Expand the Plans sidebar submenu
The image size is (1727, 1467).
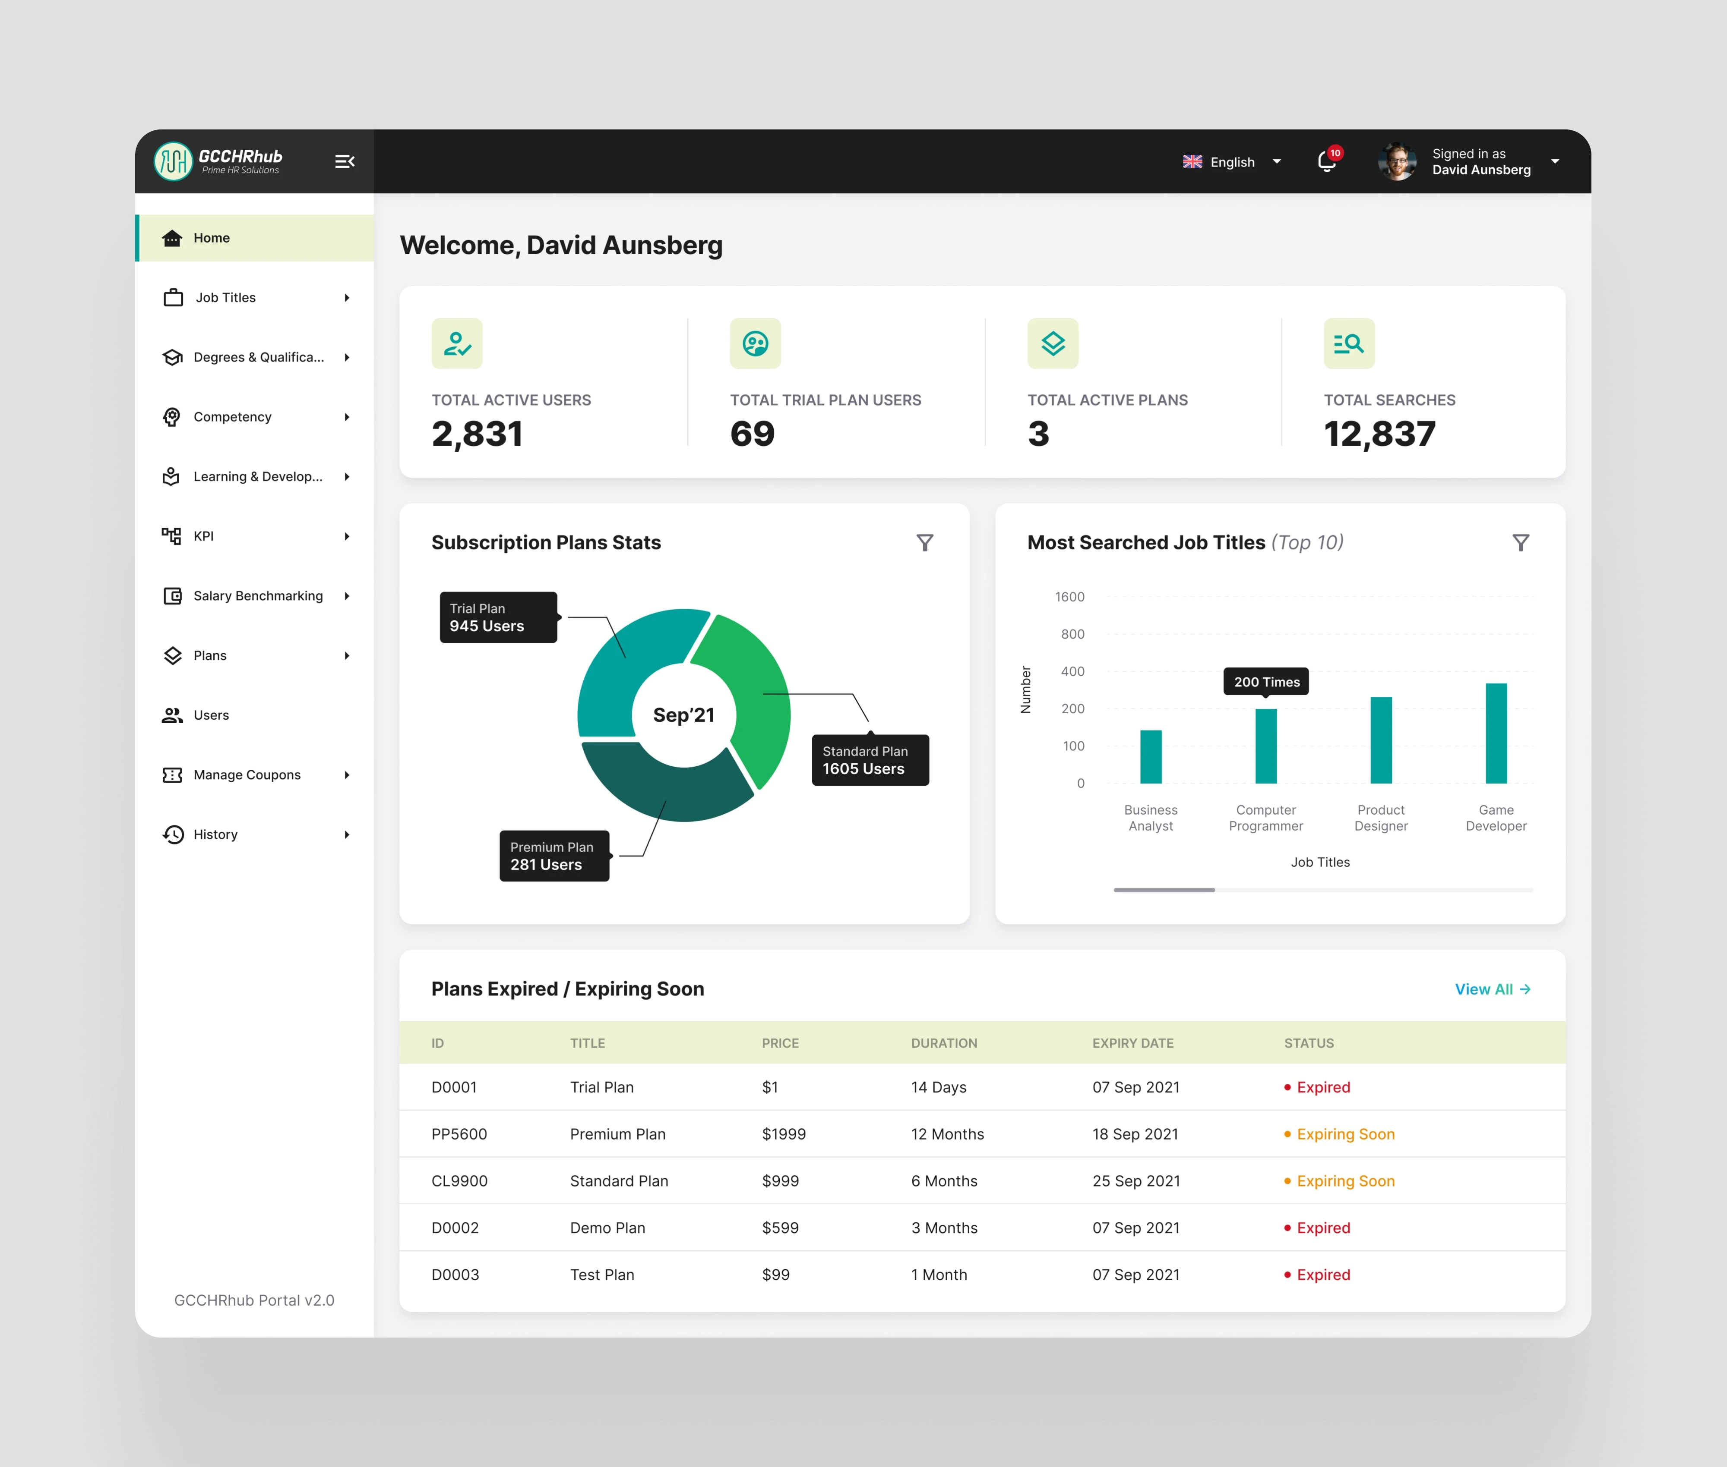tap(209, 655)
